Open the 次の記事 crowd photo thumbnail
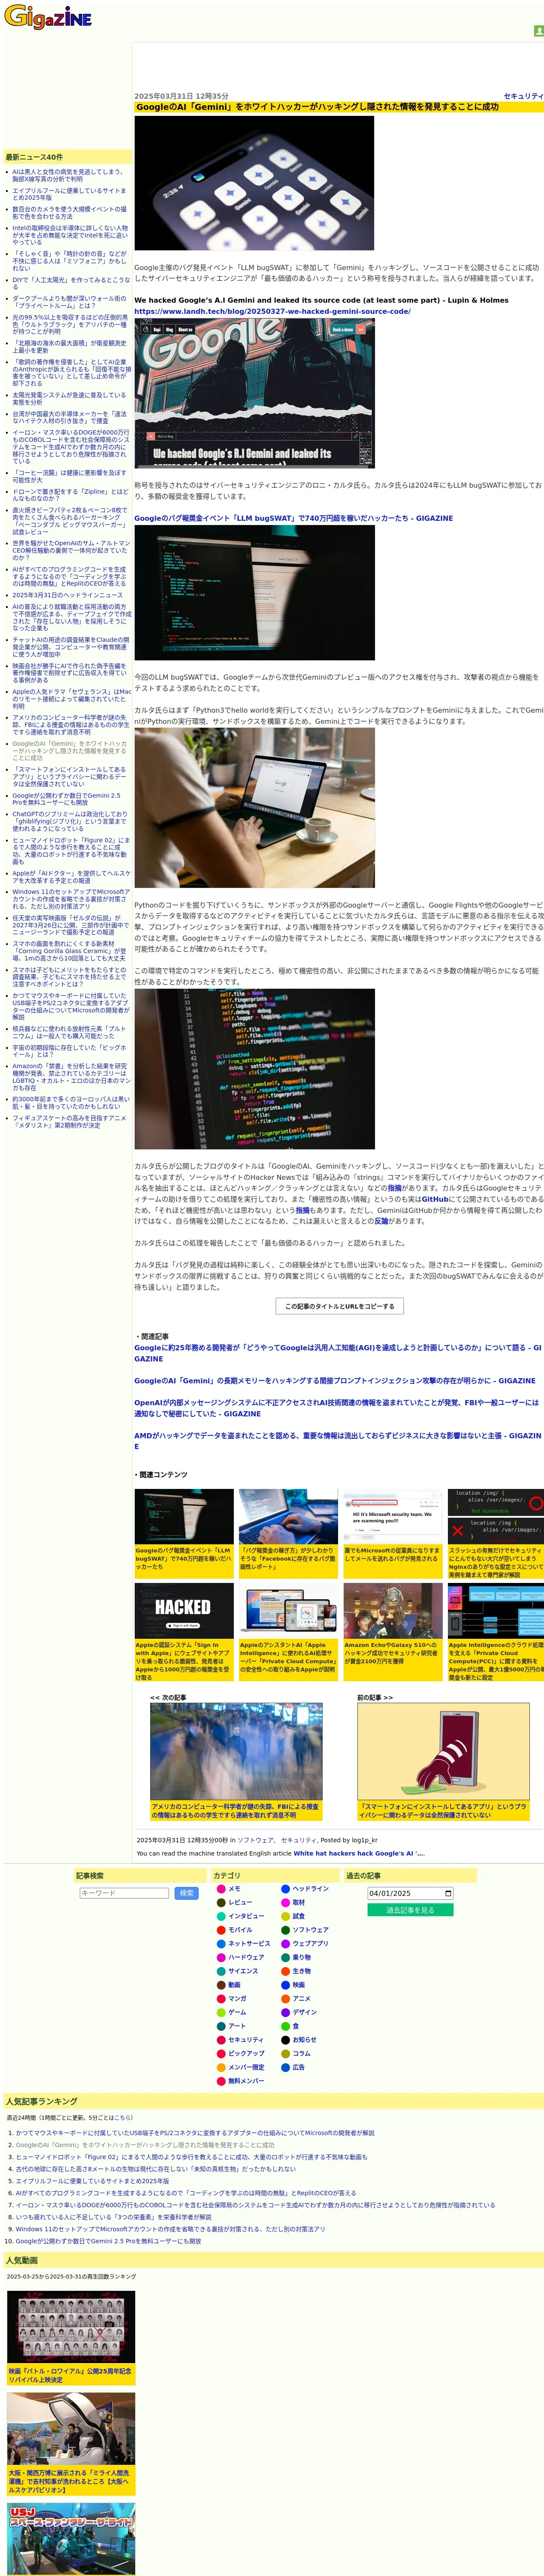The image size is (544, 2576). click(236, 1751)
